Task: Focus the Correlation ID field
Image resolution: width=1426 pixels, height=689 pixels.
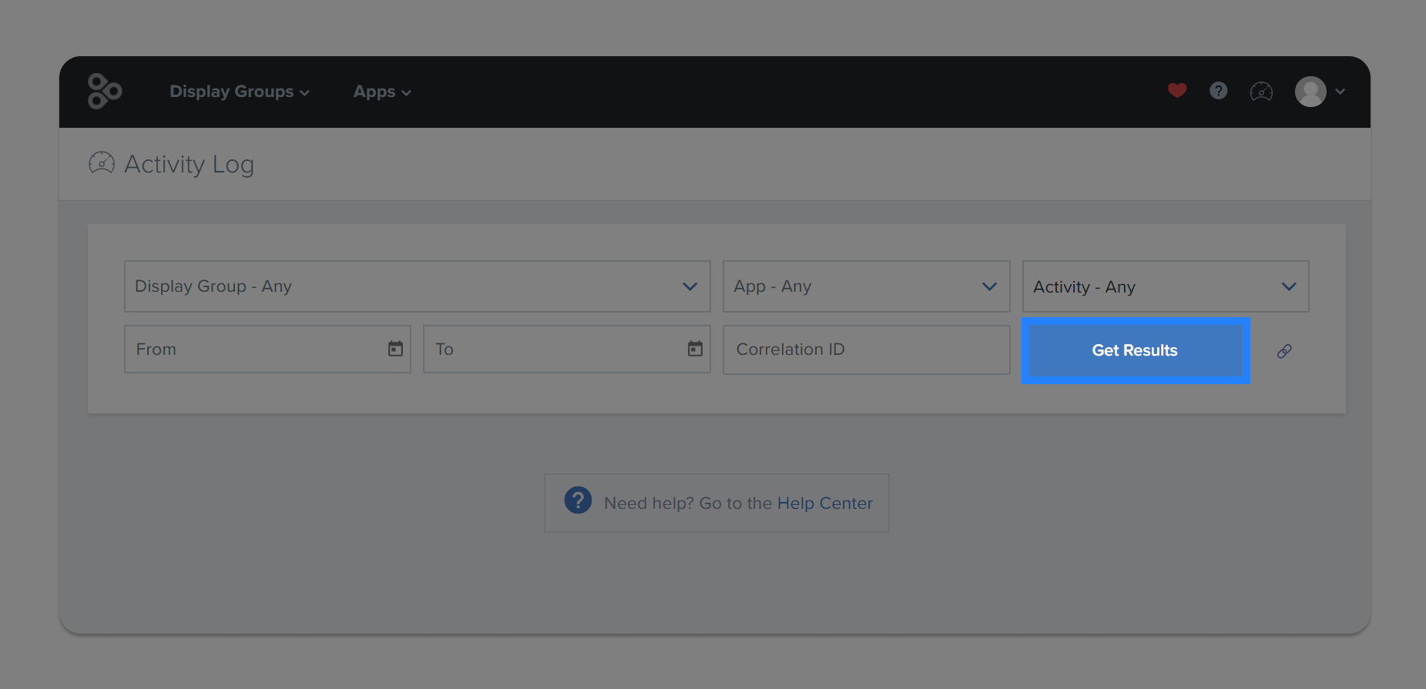Action: pyautogui.click(x=866, y=350)
